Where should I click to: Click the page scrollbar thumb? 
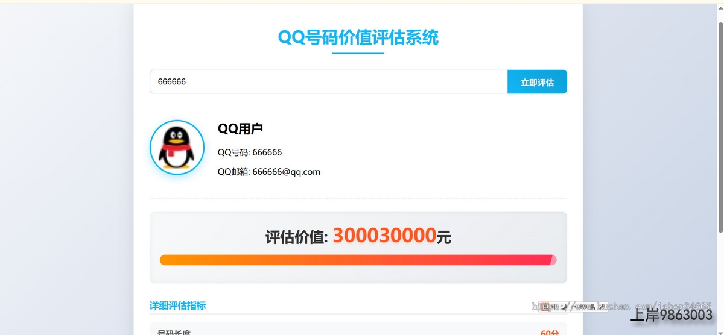tap(720, 127)
